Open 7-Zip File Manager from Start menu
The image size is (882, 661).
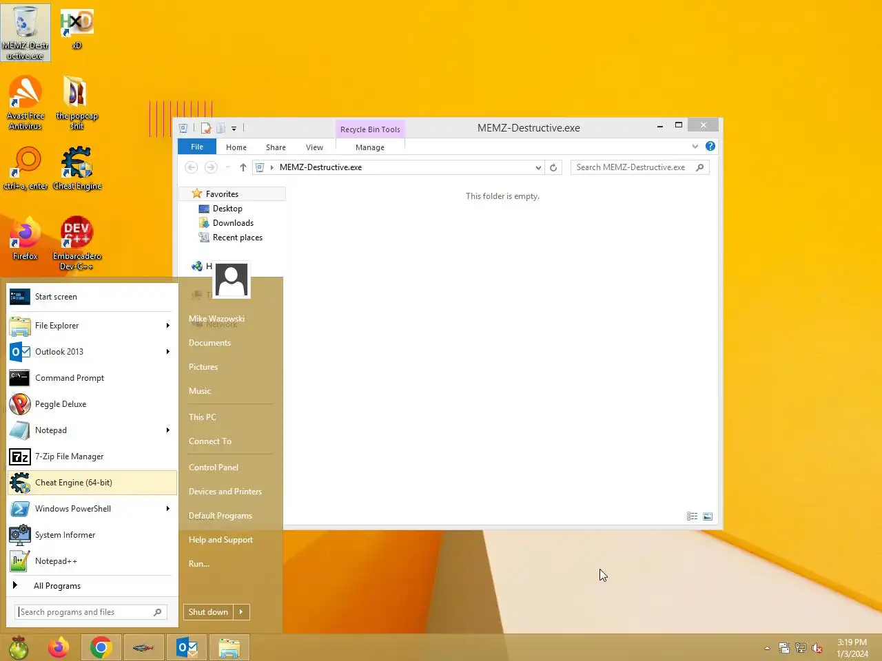(x=92, y=457)
